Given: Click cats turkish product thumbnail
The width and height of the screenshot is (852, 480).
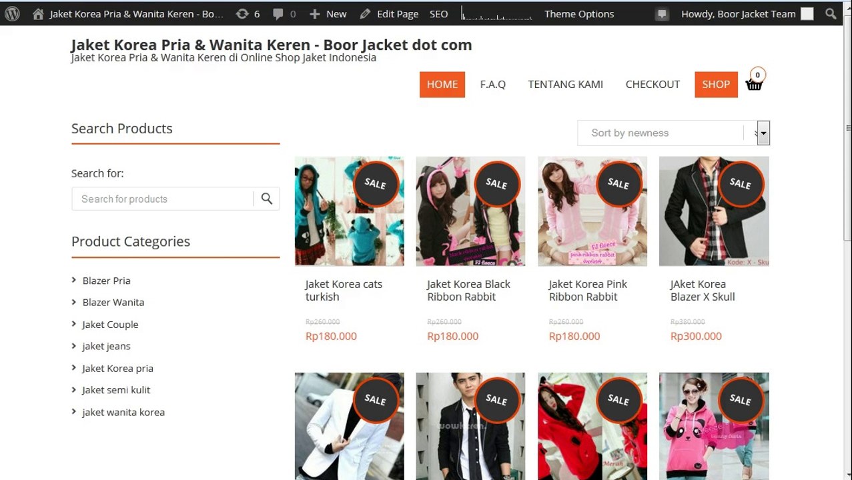Looking at the screenshot, I should (x=350, y=211).
